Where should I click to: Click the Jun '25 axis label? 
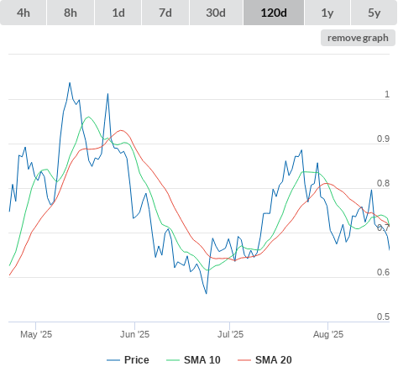(134, 334)
